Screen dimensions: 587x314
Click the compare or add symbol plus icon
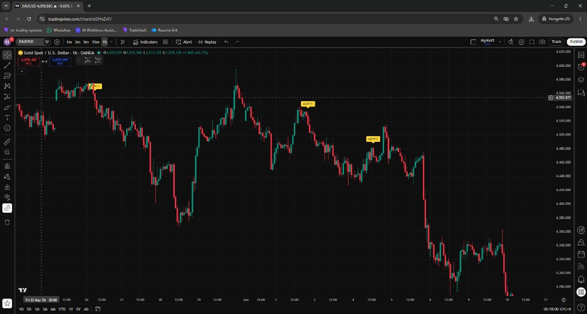click(x=57, y=42)
